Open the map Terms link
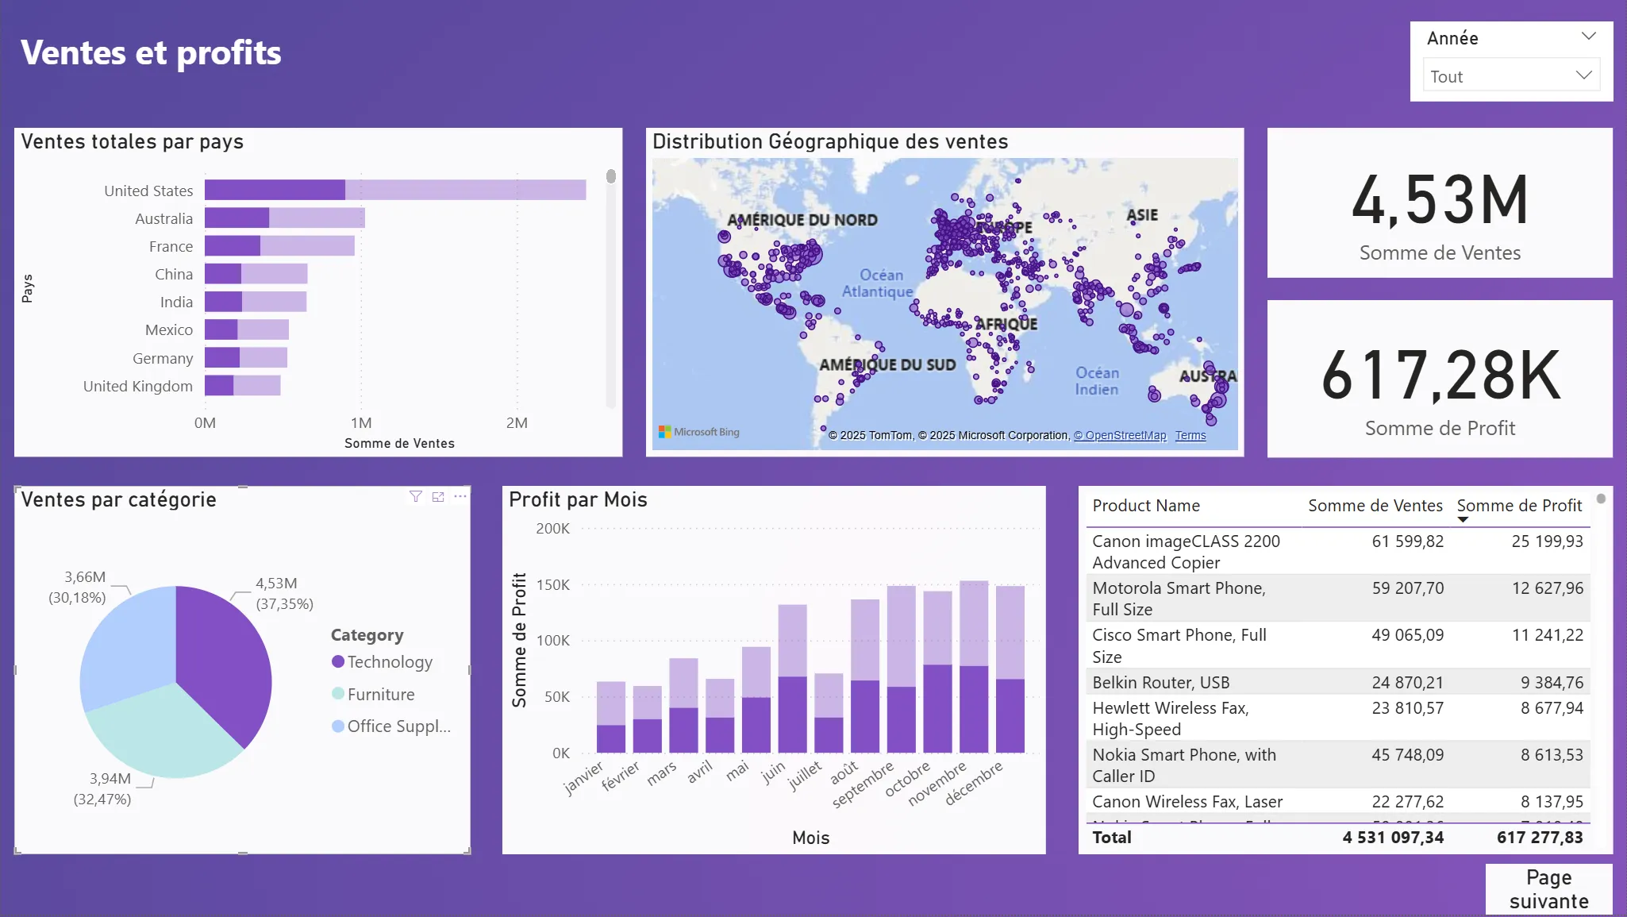Screen dimensions: 1627x917 point(1190,435)
